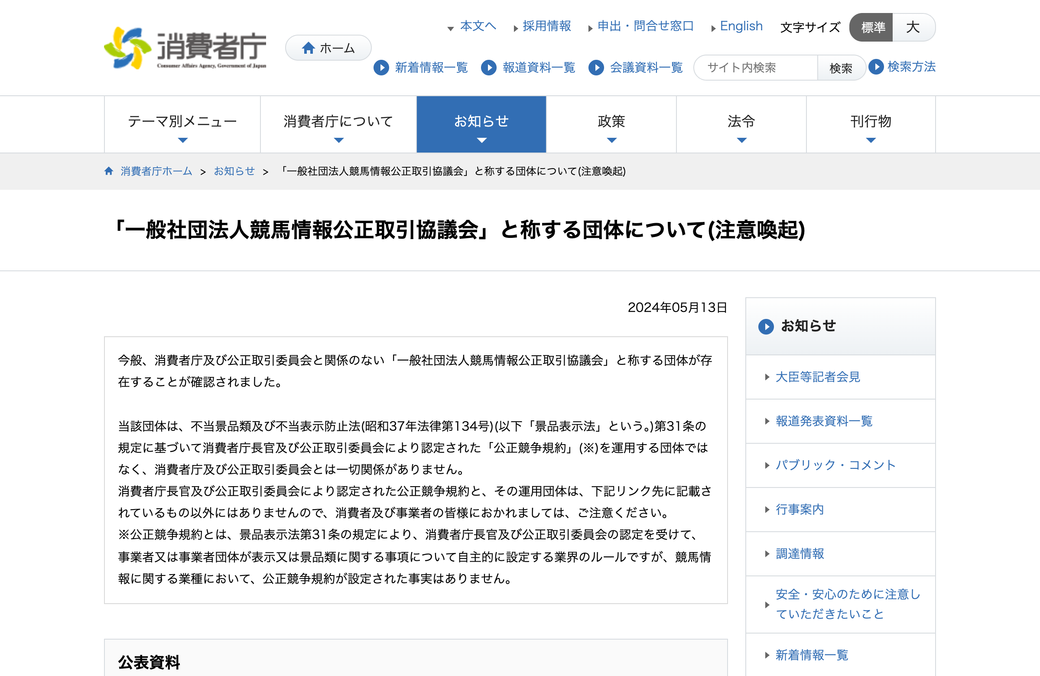Click the 公表資料 section heading
1040x676 pixels.
point(149,663)
